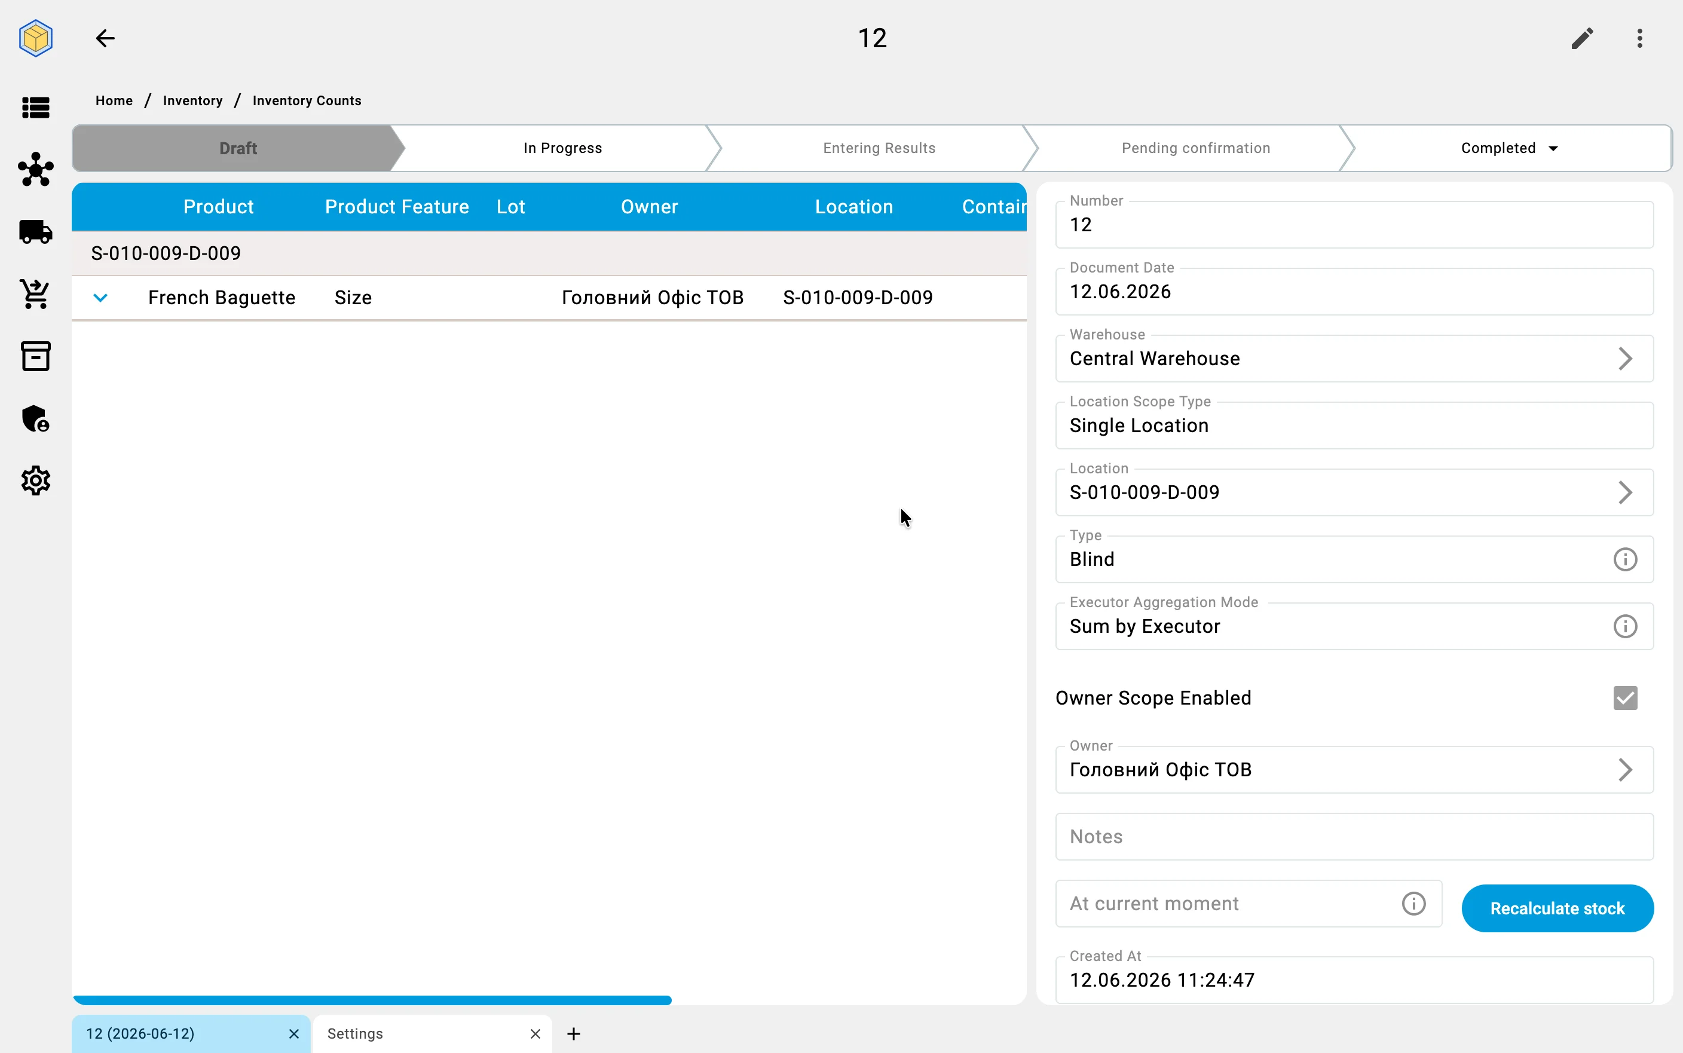Viewport: 1683px width, 1053px height.
Task: Go to Inventory Counts breadcrumb link
Action: point(307,100)
